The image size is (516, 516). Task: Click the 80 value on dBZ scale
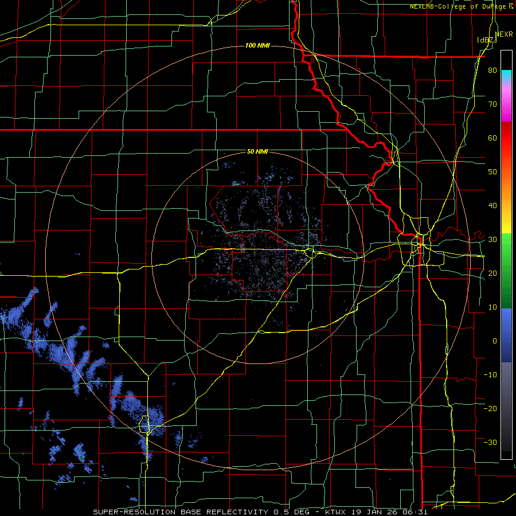[492, 71]
